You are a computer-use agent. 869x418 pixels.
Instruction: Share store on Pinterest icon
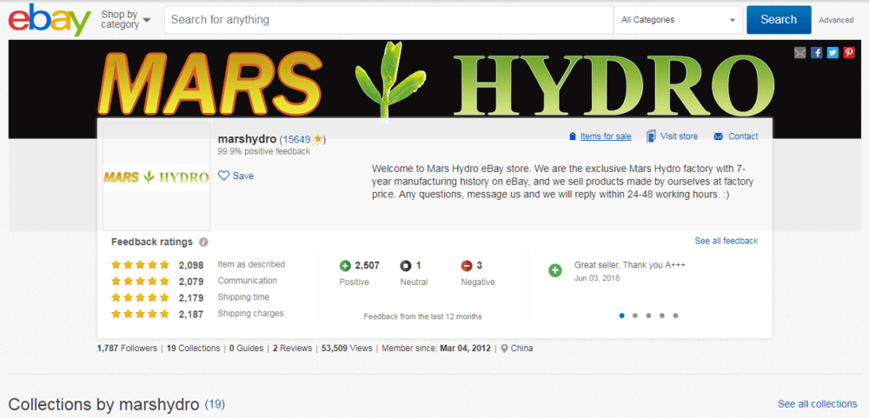[x=849, y=53]
